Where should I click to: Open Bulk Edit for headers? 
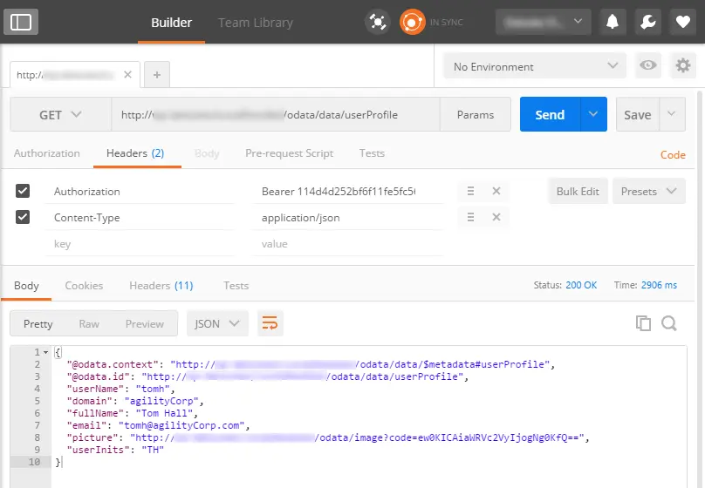(x=578, y=191)
